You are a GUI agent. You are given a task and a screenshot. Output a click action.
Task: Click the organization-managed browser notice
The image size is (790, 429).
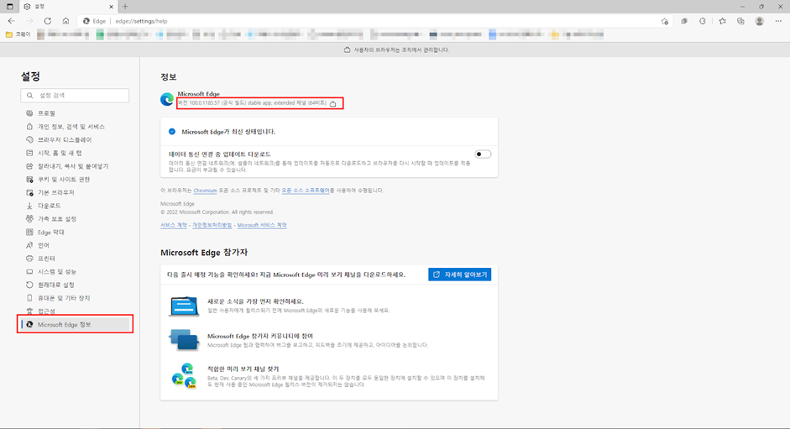pyautogui.click(x=396, y=50)
